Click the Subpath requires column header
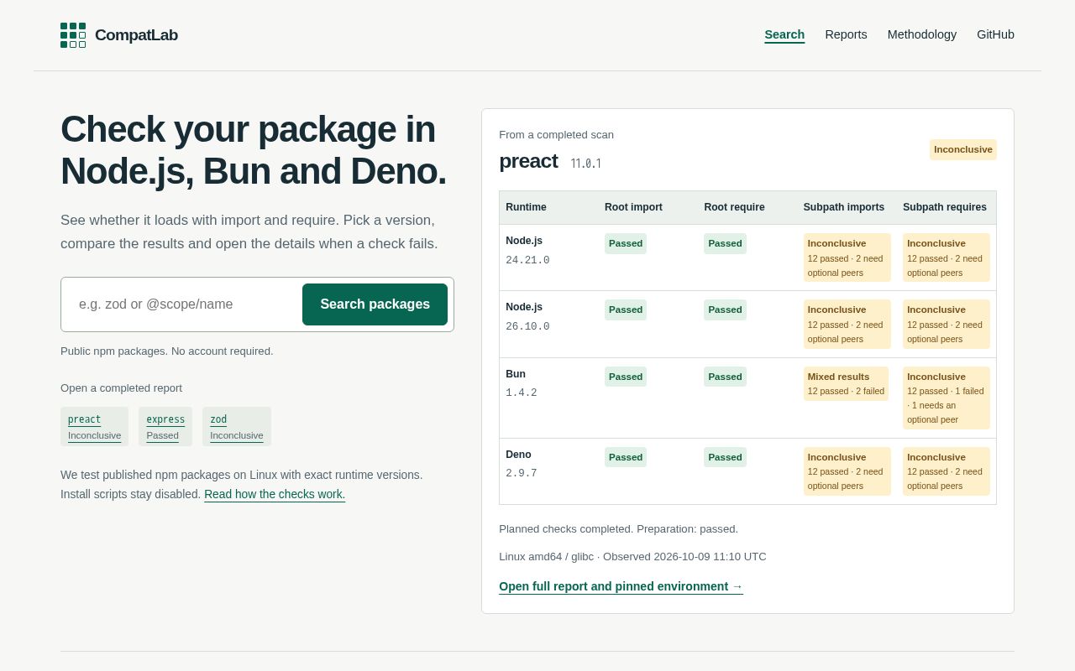 coord(945,207)
